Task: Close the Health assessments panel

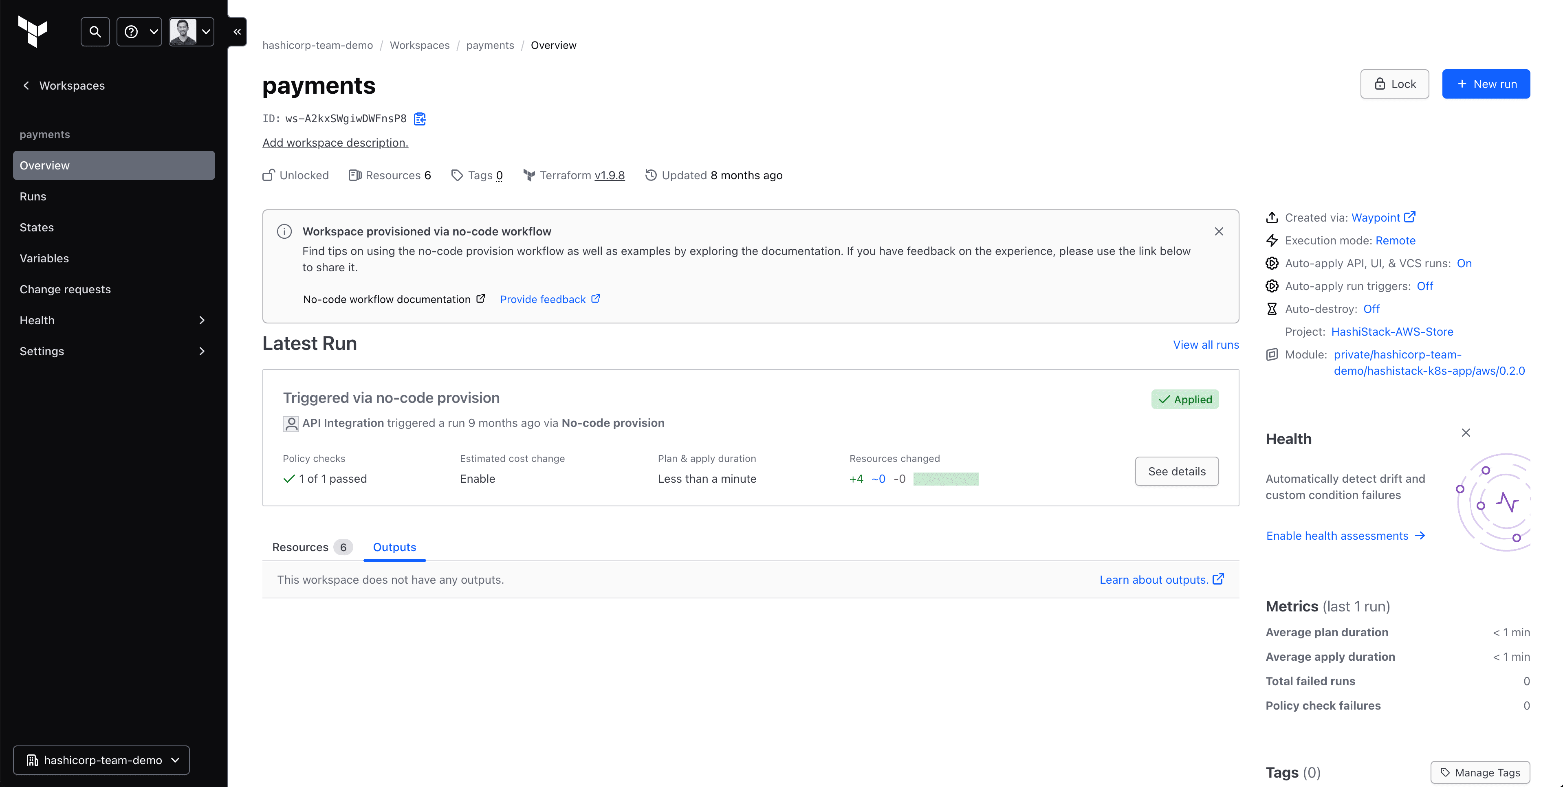Action: [1466, 433]
